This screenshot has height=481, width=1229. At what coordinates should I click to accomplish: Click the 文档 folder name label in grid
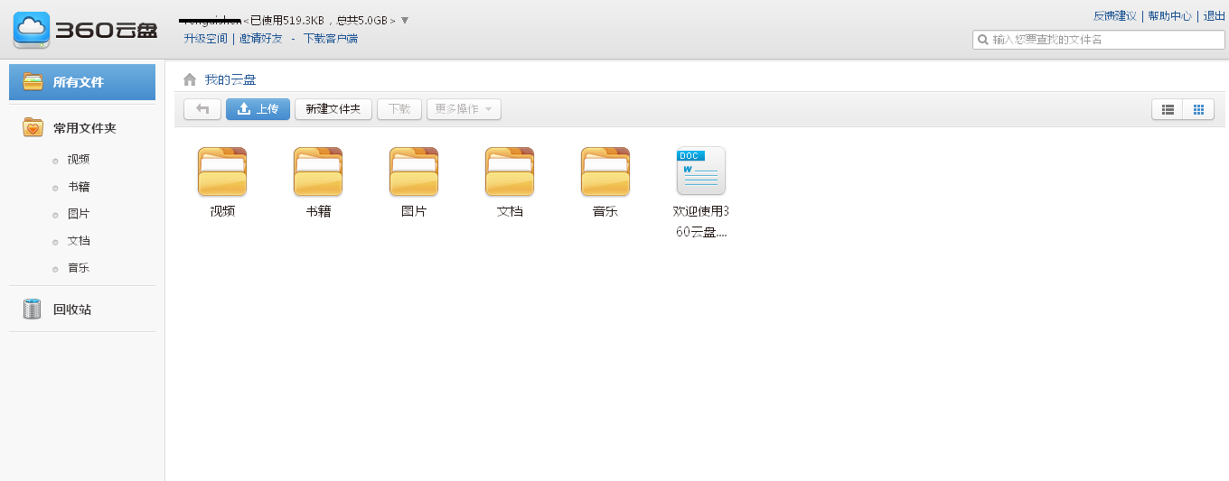pyautogui.click(x=510, y=211)
